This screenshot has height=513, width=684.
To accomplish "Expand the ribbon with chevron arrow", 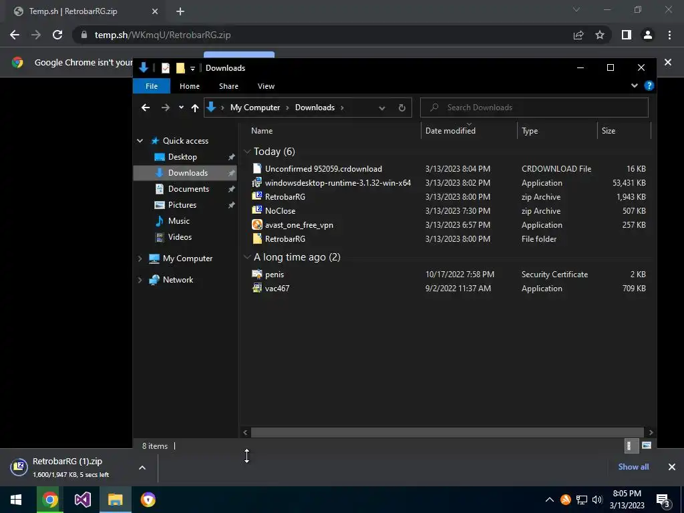I will [x=635, y=86].
